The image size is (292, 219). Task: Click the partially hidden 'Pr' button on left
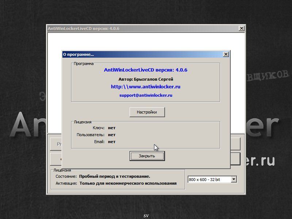coord(55,144)
